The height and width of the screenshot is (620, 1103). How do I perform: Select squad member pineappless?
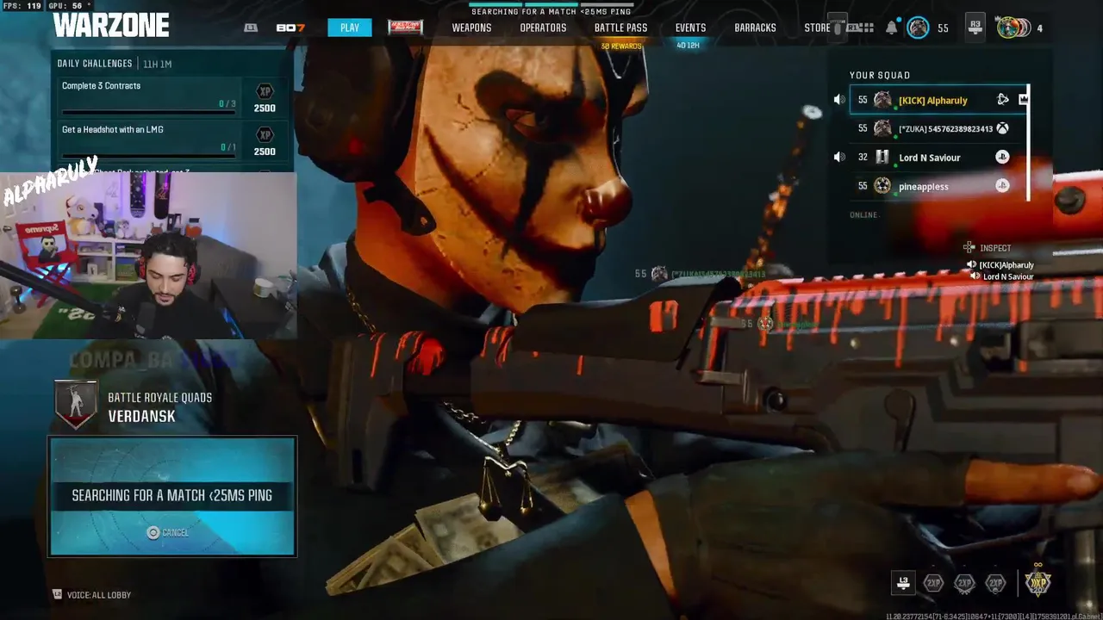click(938, 186)
